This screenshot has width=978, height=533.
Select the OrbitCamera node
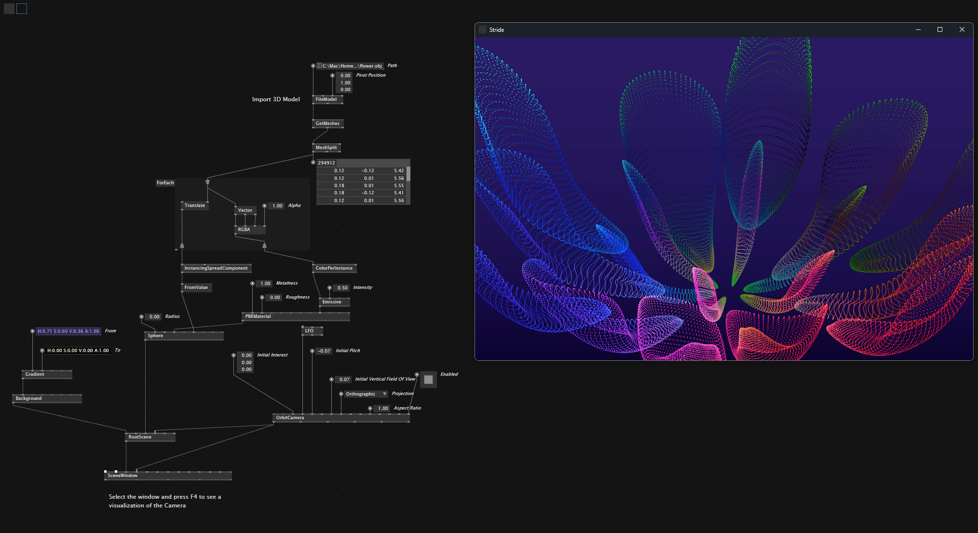[290, 418]
